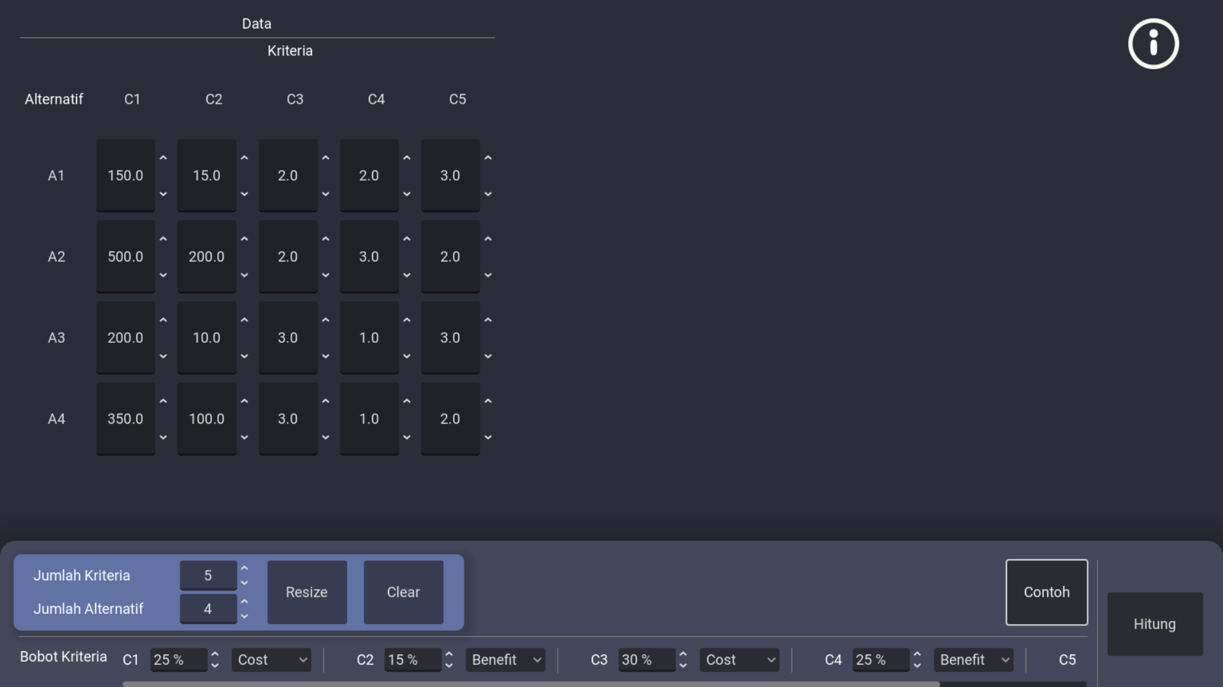Load example data with Contoh button

[x=1047, y=592]
